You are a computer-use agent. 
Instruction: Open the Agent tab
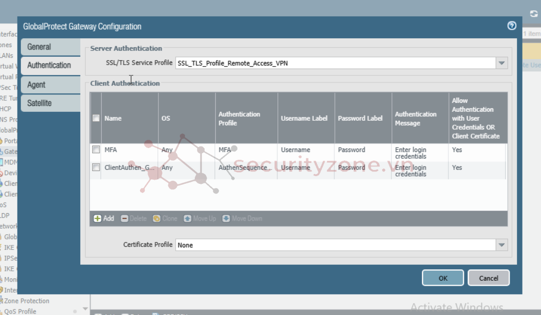(50, 84)
